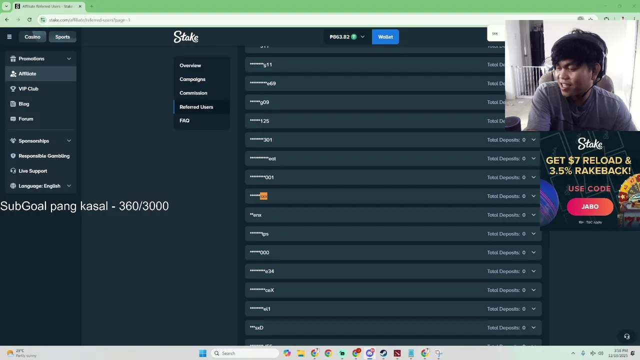640x360 pixels.
Task: Click the volume icon in system tray
Action: [600, 353]
